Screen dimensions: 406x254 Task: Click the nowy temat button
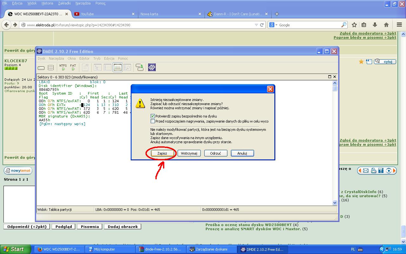[x=18, y=170]
